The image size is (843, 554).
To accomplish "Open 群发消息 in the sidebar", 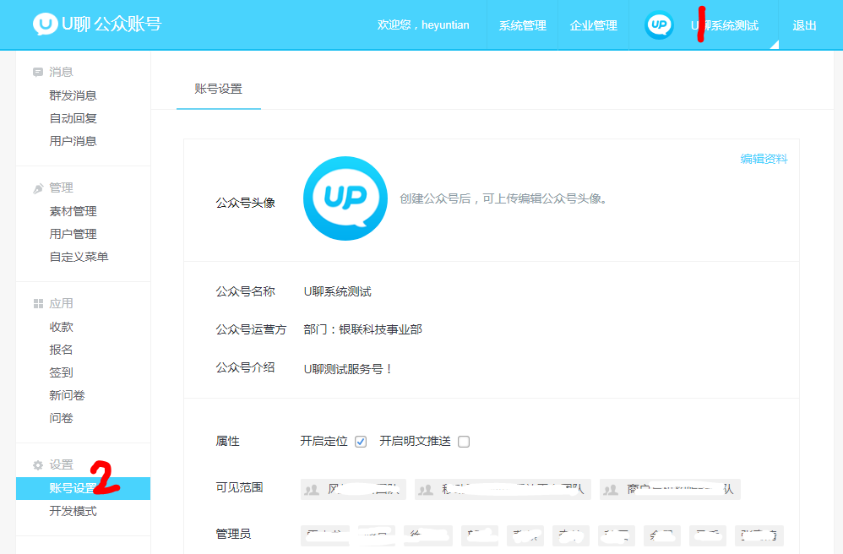I will [73, 95].
